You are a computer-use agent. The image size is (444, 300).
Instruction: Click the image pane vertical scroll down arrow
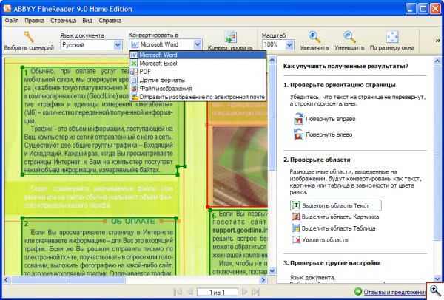pyautogui.click(x=272, y=271)
